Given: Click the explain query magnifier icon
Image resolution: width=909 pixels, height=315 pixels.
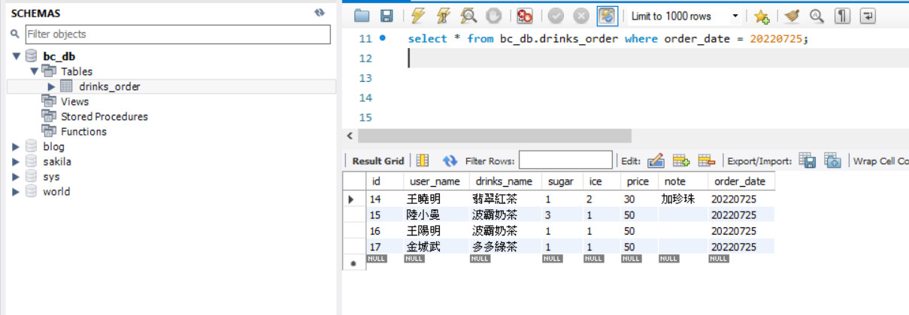Looking at the screenshot, I should click(x=468, y=16).
